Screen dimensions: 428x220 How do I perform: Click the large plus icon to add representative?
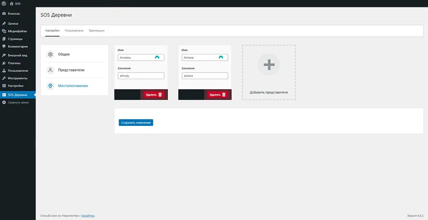[269, 65]
